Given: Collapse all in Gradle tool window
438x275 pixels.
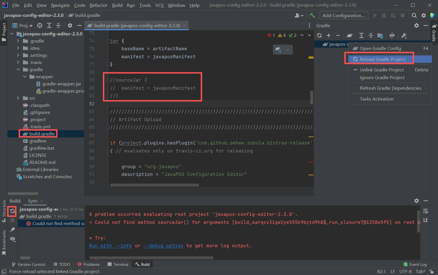Looking at the screenshot, I should 371,35.
